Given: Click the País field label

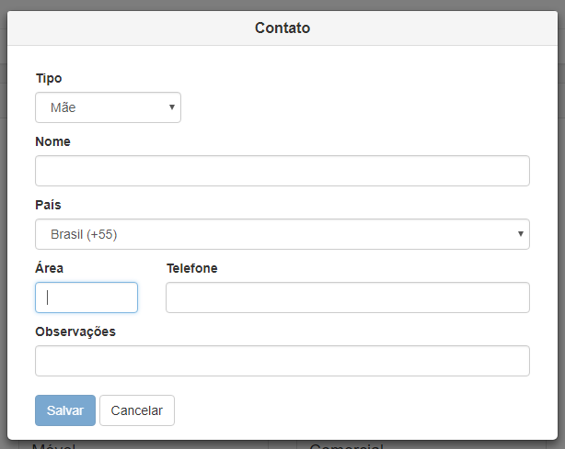Looking at the screenshot, I should [x=48, y=205].
